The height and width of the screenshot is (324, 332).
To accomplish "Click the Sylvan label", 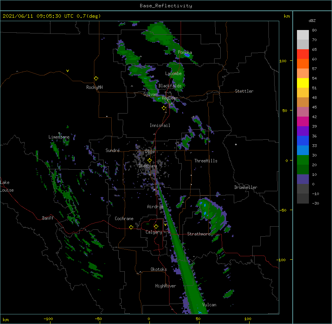I will [150, 94].
